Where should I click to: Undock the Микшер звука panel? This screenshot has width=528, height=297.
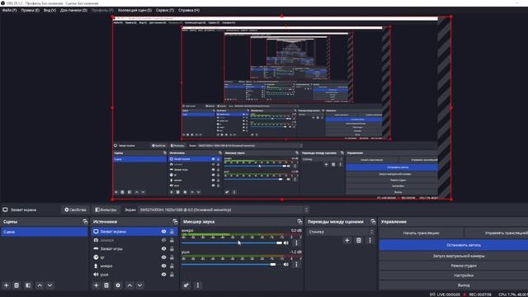(x=299, y=222)
